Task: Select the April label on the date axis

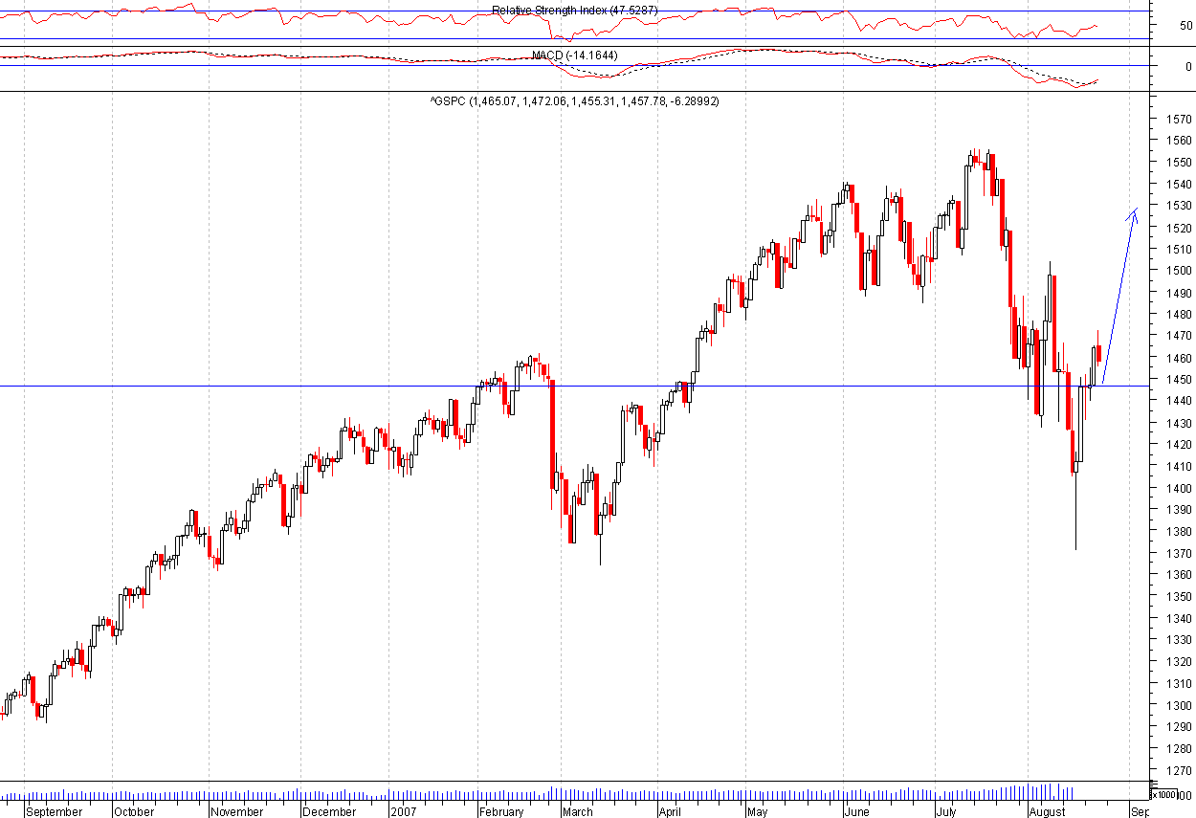Action: coord(670,812)
